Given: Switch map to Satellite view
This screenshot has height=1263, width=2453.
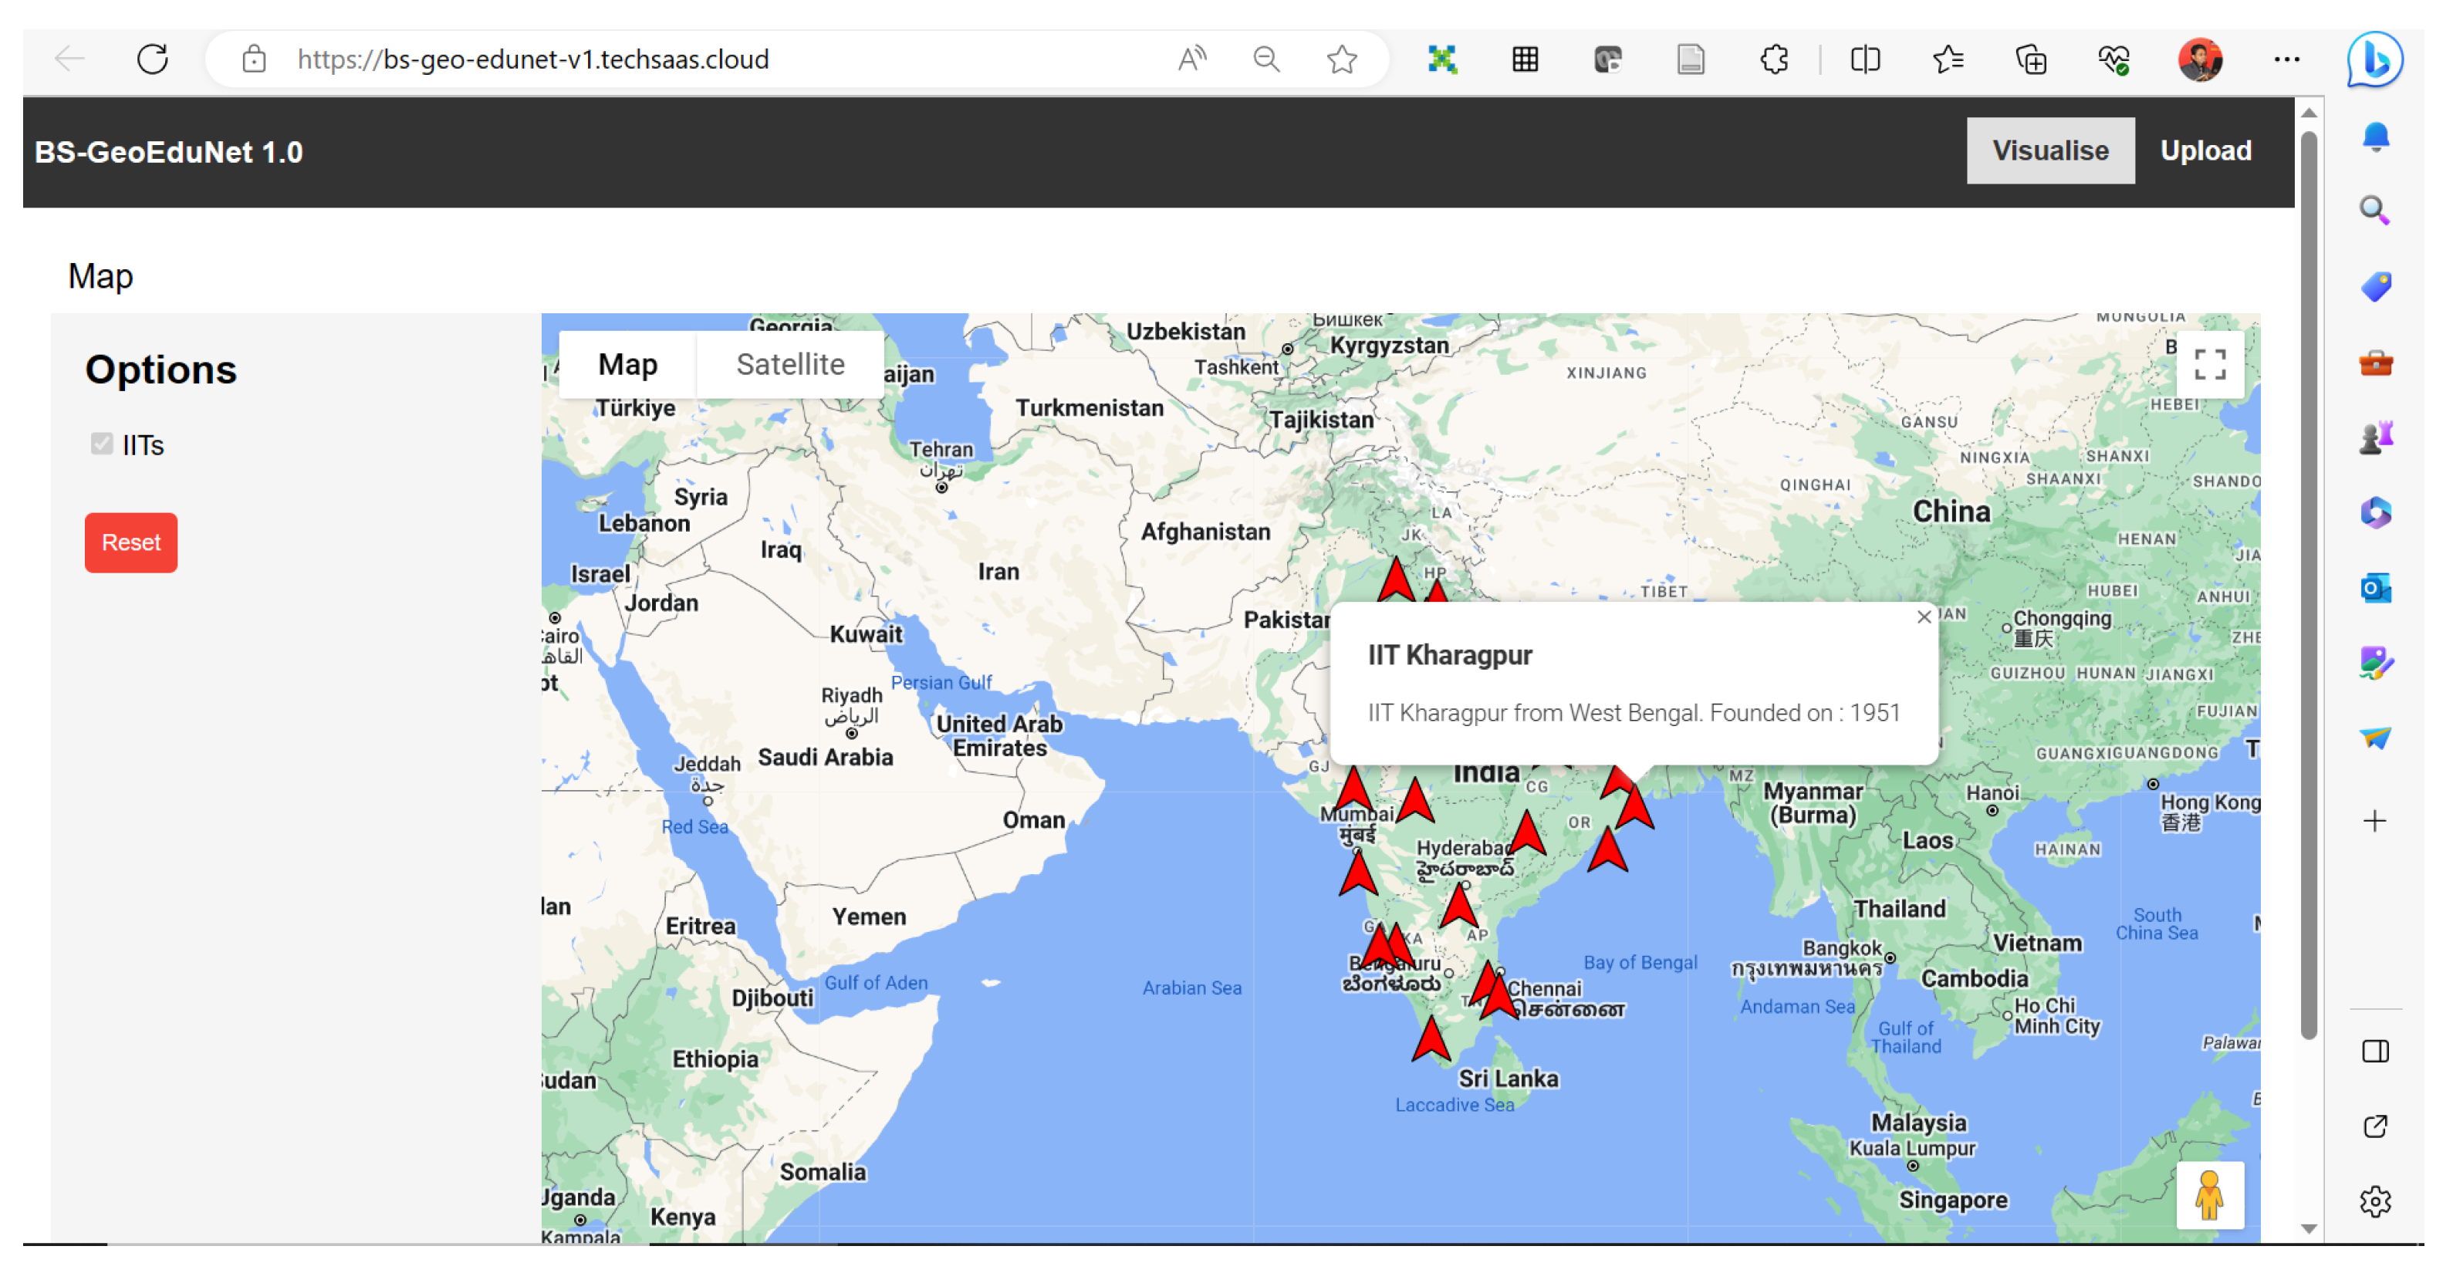Looking at the screenshot, I should coord(790,365).
